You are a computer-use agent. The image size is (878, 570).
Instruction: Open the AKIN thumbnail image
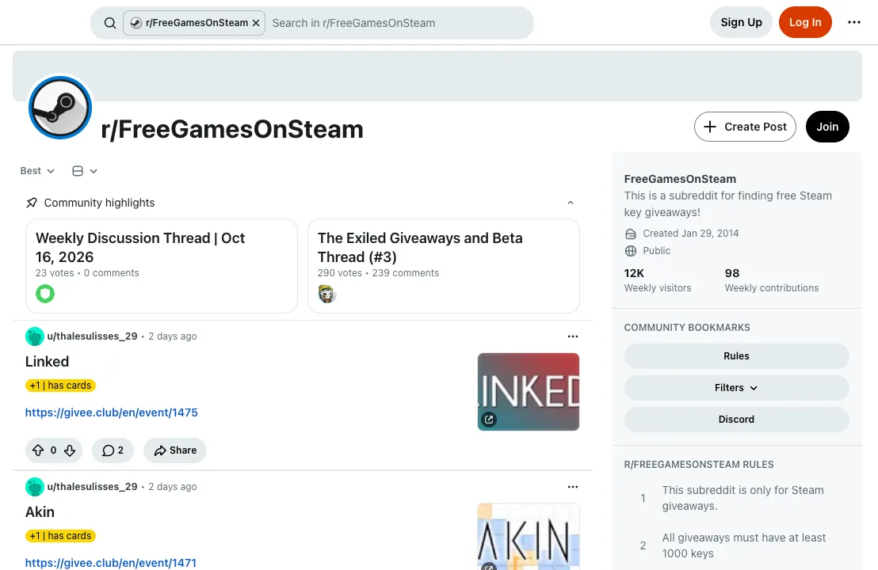tap(528, 537)
